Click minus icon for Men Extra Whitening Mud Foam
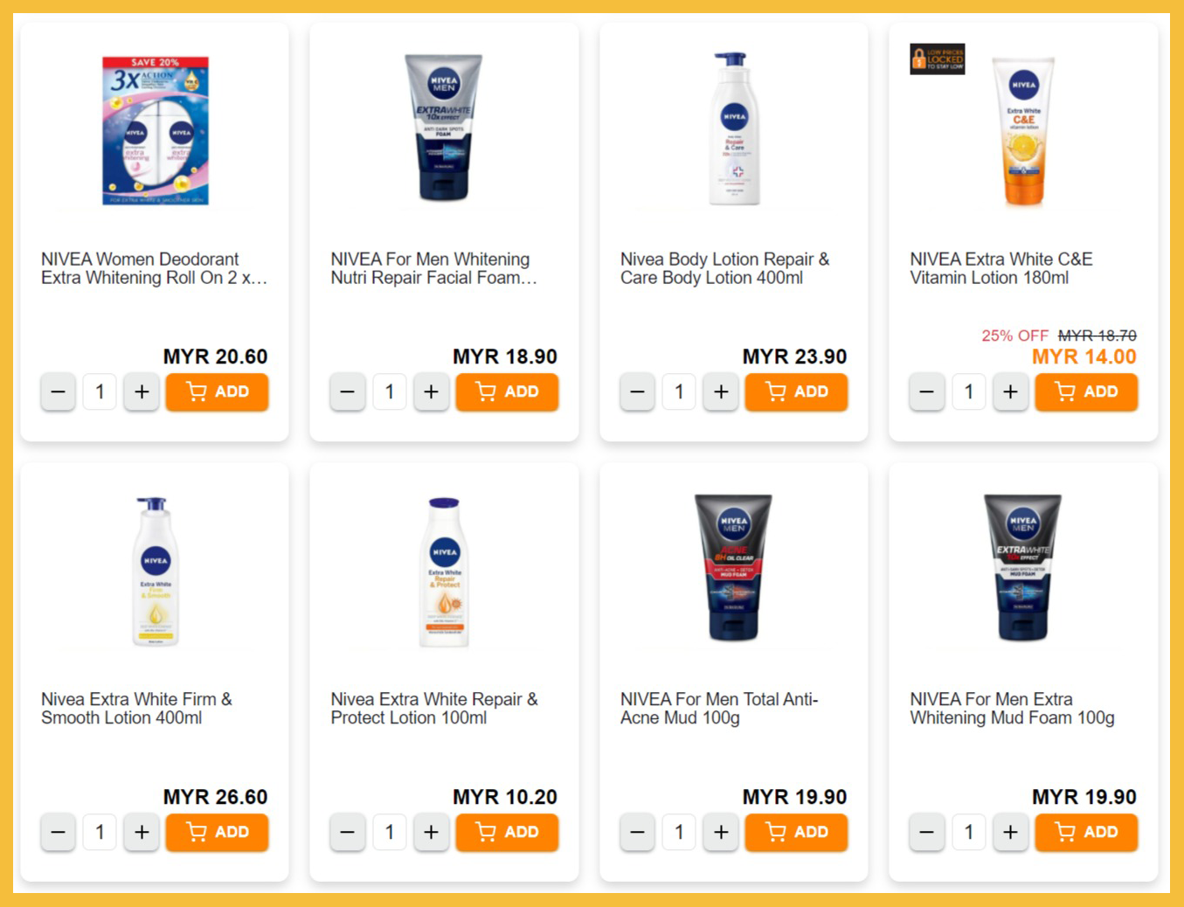Screen dimensions: 1184x907 (927, 832)
